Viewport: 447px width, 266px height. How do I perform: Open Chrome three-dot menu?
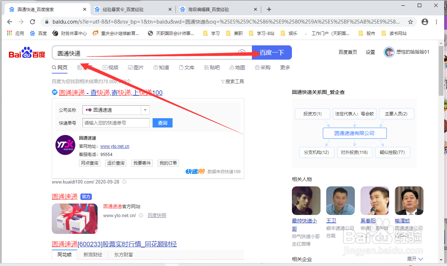[437, 22]
